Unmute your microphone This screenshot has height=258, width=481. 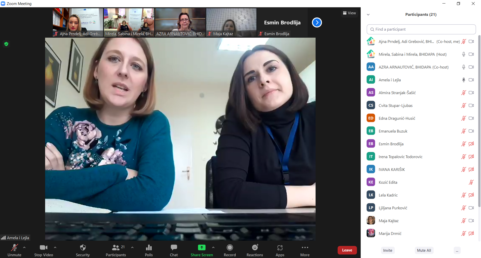click(x=14, y=250)
